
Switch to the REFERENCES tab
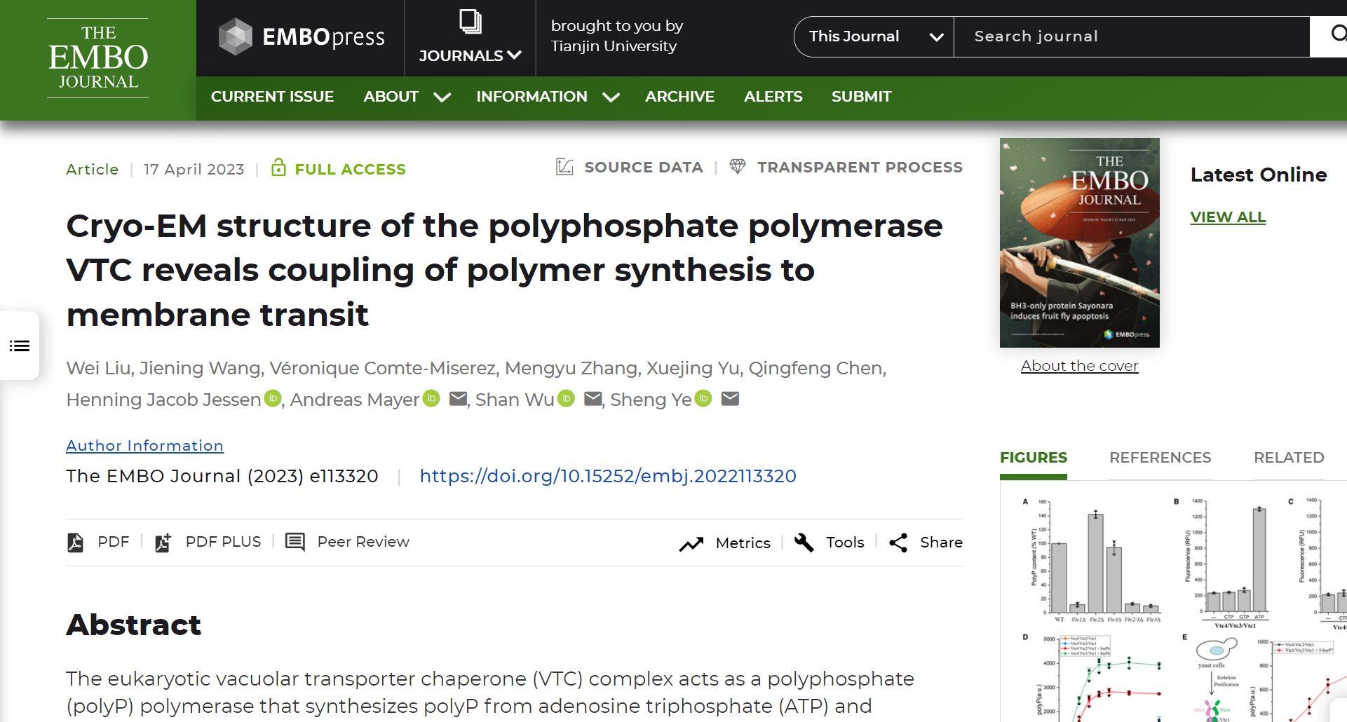pos(1160,458)
